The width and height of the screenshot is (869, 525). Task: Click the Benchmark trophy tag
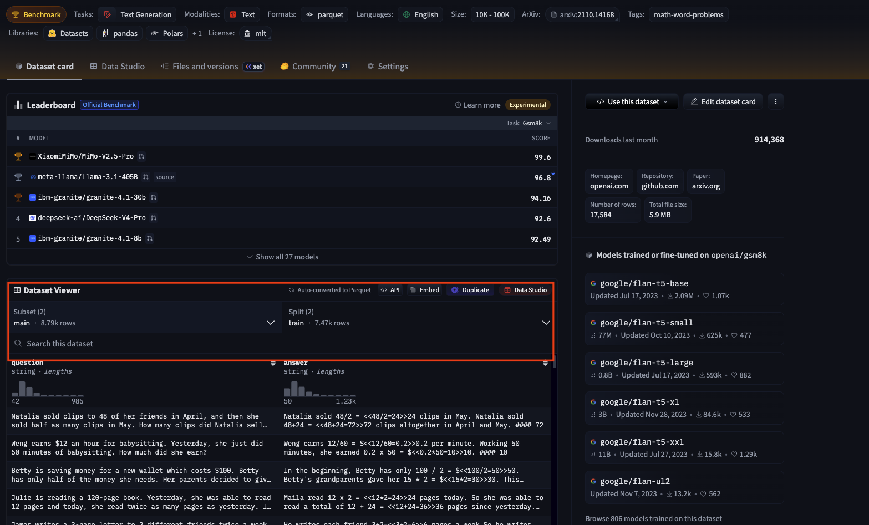pyautogui.click(x=36, y=14)
